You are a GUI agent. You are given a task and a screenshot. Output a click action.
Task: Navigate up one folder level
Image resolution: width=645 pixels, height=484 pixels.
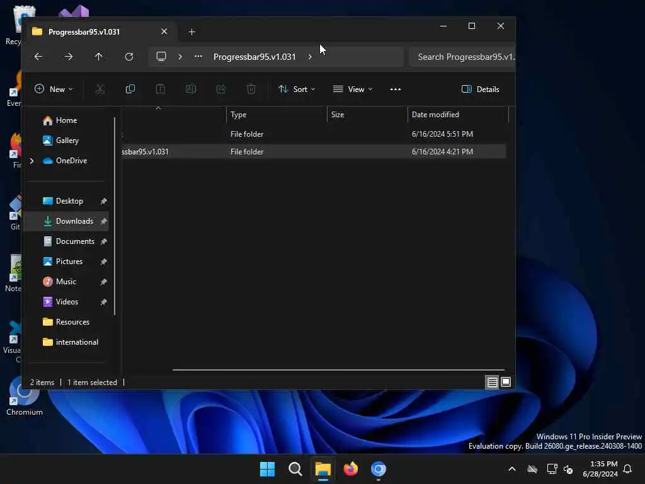click(99, 56)
